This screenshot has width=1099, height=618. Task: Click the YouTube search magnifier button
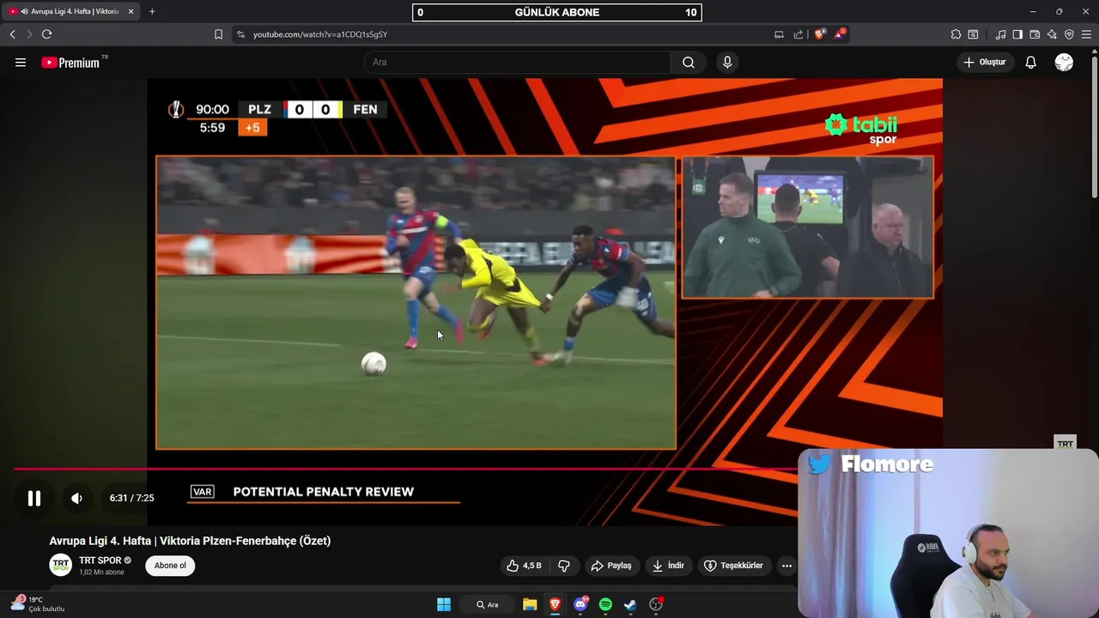coord(689,62)
